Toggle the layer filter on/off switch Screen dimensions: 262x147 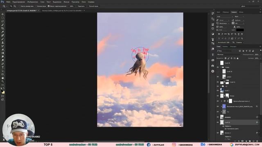click(260, 50)
